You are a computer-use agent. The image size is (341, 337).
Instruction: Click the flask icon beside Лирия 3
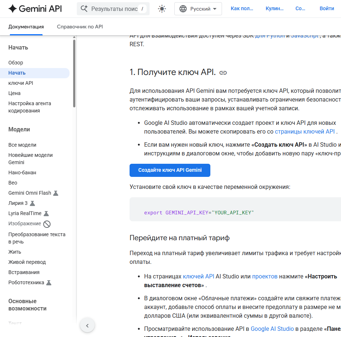click(32, 203)
